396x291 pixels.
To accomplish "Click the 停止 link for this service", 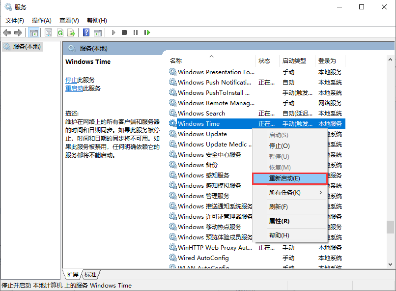I will click(x=71, y=80).
